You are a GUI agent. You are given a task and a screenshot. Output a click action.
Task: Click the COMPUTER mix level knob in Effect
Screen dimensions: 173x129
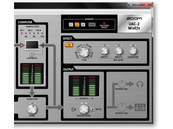pyautogui.click(x=133, y=51)
